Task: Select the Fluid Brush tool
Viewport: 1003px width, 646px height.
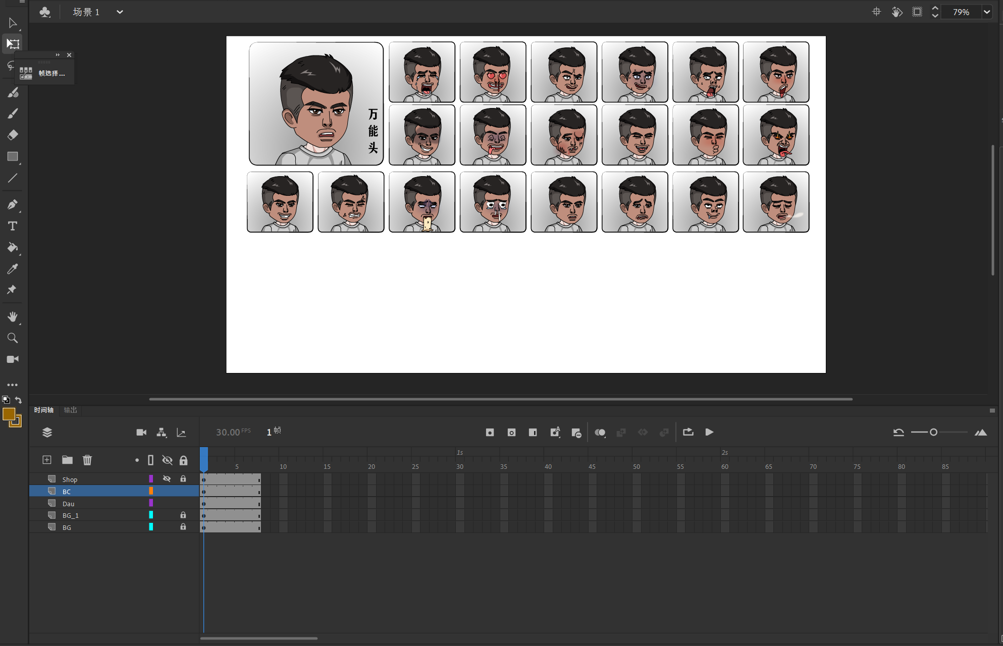Action: pos(13,92)
